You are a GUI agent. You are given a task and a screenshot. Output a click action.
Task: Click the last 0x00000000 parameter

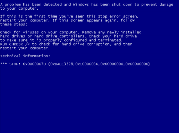137,64
